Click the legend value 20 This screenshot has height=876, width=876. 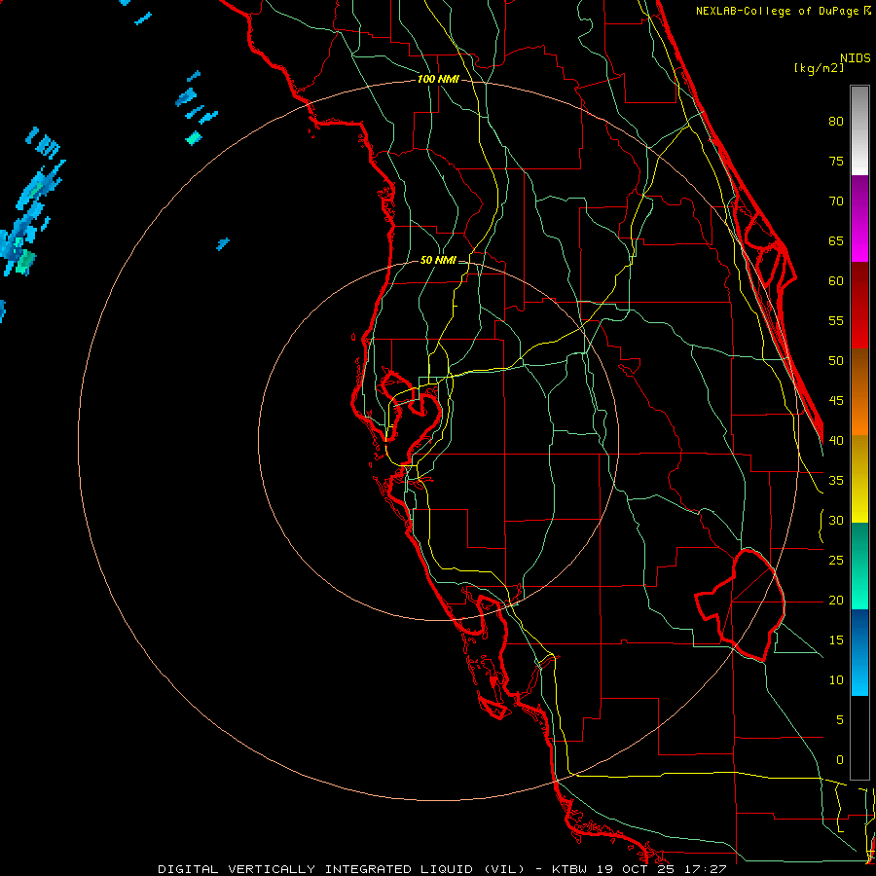pyautogui.click(x=836, y=600)
